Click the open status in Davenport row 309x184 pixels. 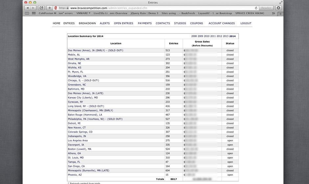click(x=230, y=145)
